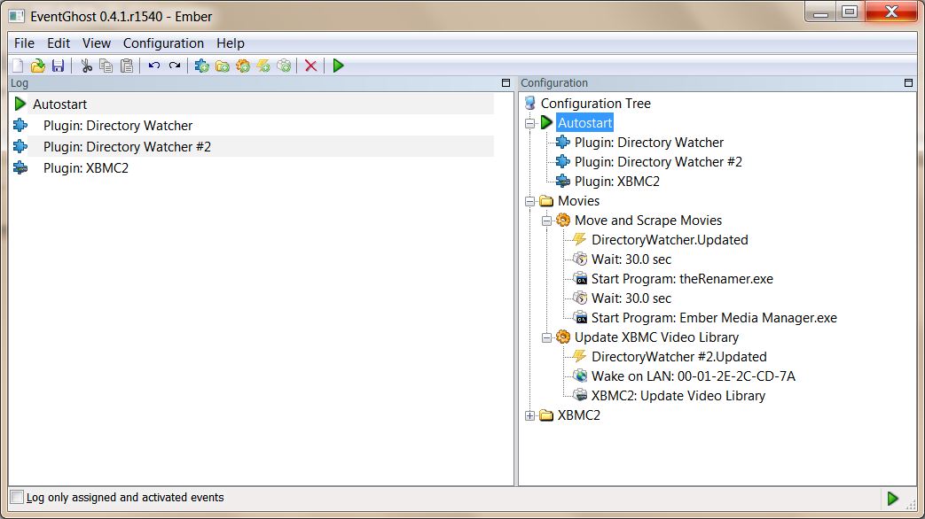
Task: Maximize the Log panel using its square button
Action: [506, 83]
